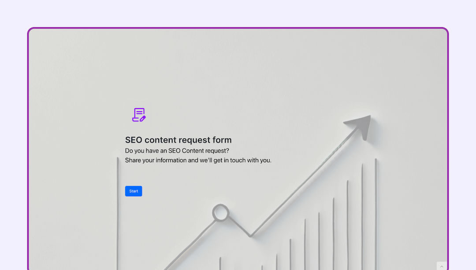Image resolution: width=476 pixels, height=270 pixels.
Task: Begin the SEO content request with Start
Action: (x=134, y=191)
